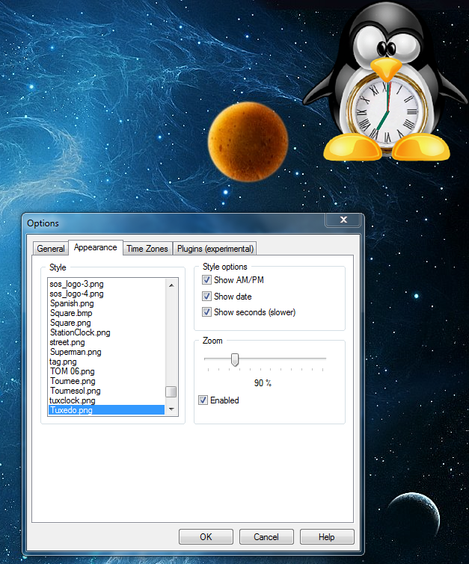Toggle the Enabled zoom checkbox
The image size is (469, 564).
(x=203, y=400)
